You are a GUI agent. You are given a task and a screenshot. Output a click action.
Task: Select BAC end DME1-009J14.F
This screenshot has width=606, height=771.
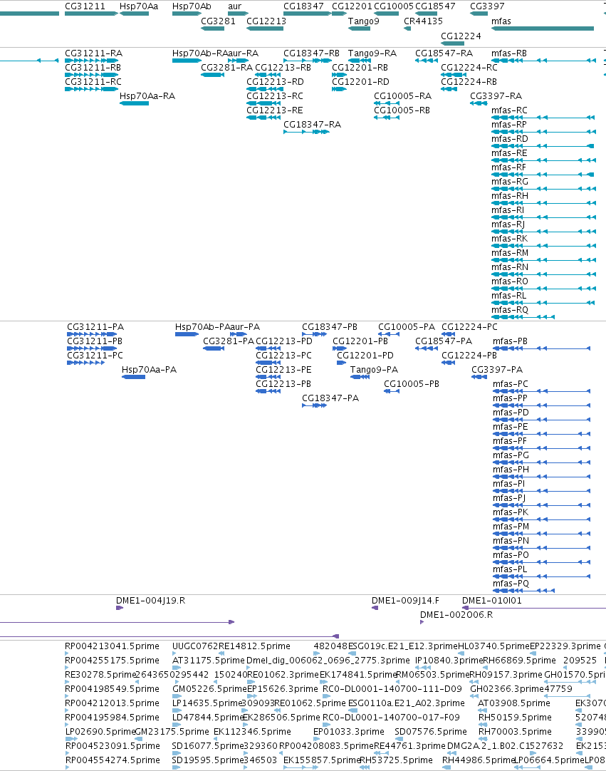tap(405, 601)
